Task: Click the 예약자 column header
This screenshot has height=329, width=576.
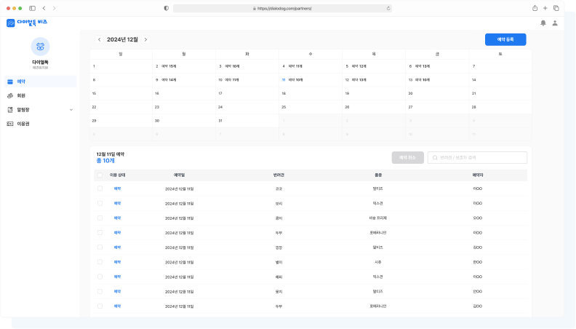Action: [478, 175]
